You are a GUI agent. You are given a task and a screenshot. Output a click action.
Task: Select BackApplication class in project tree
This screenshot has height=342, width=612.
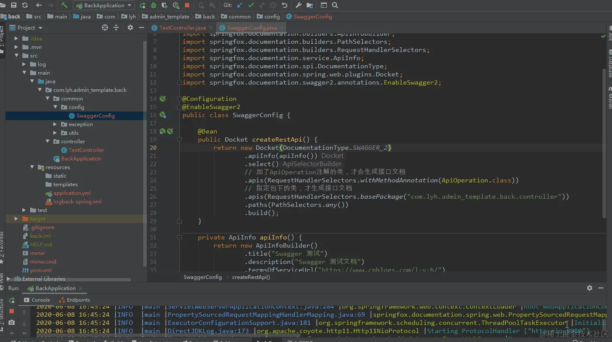tap(77, 158)
